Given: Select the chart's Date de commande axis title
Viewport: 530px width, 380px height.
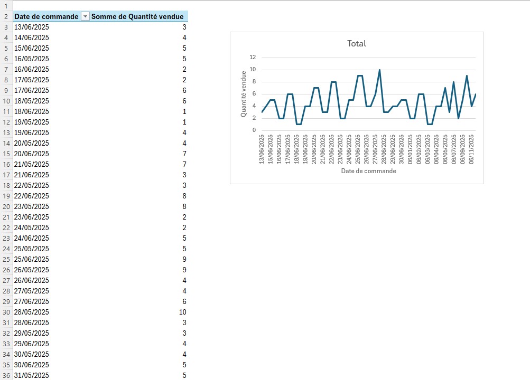Looking at the screenshot, I should 368,171.
